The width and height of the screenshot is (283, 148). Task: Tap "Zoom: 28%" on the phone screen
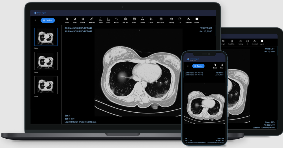220,139
